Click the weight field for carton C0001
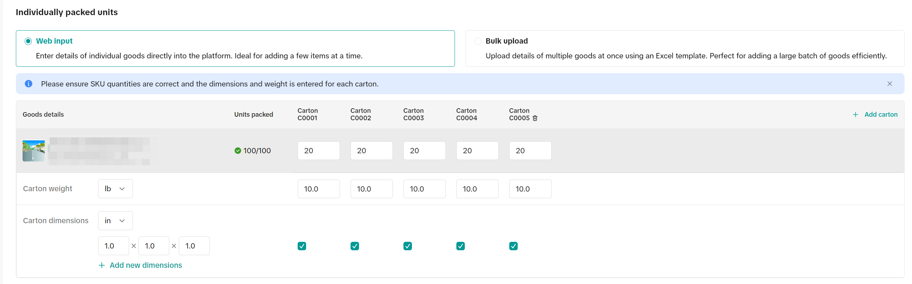 318,189
